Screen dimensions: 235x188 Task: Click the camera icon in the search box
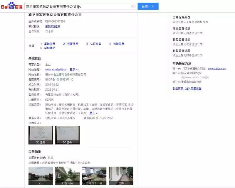pyautogui.click(x=134, y=6)
